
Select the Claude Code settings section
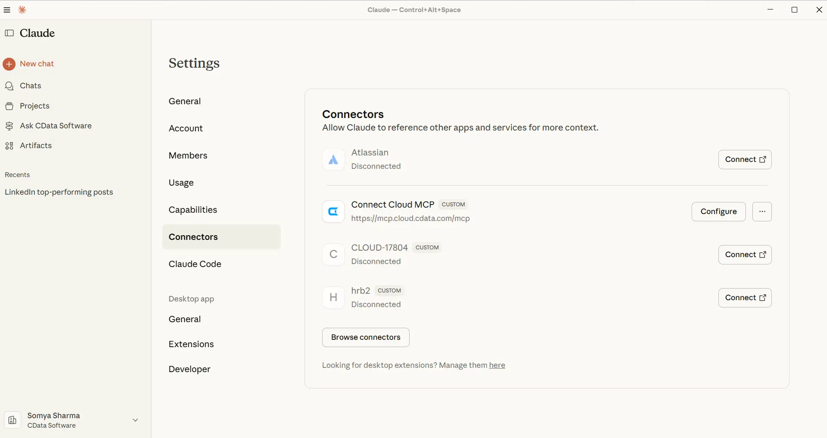click(x=195, y=264)
